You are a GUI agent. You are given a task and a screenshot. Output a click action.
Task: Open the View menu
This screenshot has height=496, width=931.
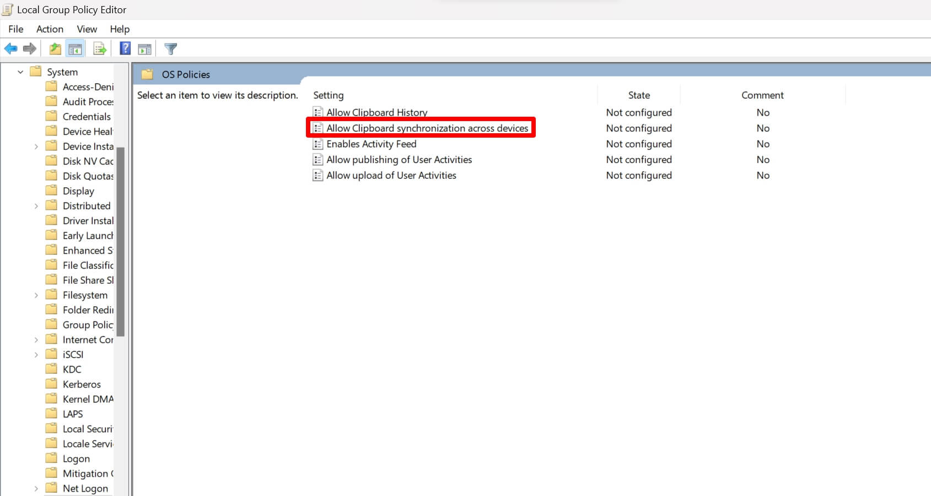click(x=87, y=29)
